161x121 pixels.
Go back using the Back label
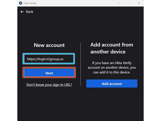[30, 12]
